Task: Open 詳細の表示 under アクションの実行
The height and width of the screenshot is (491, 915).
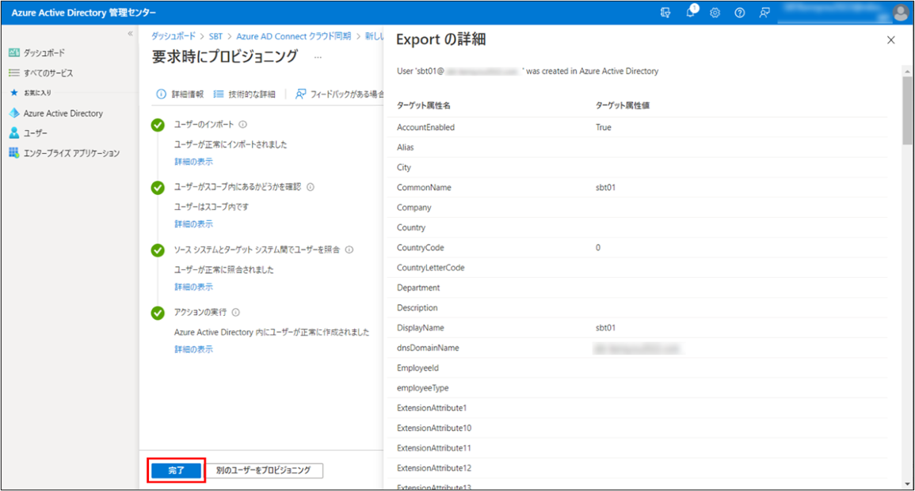Action: (x=194, y=349)
